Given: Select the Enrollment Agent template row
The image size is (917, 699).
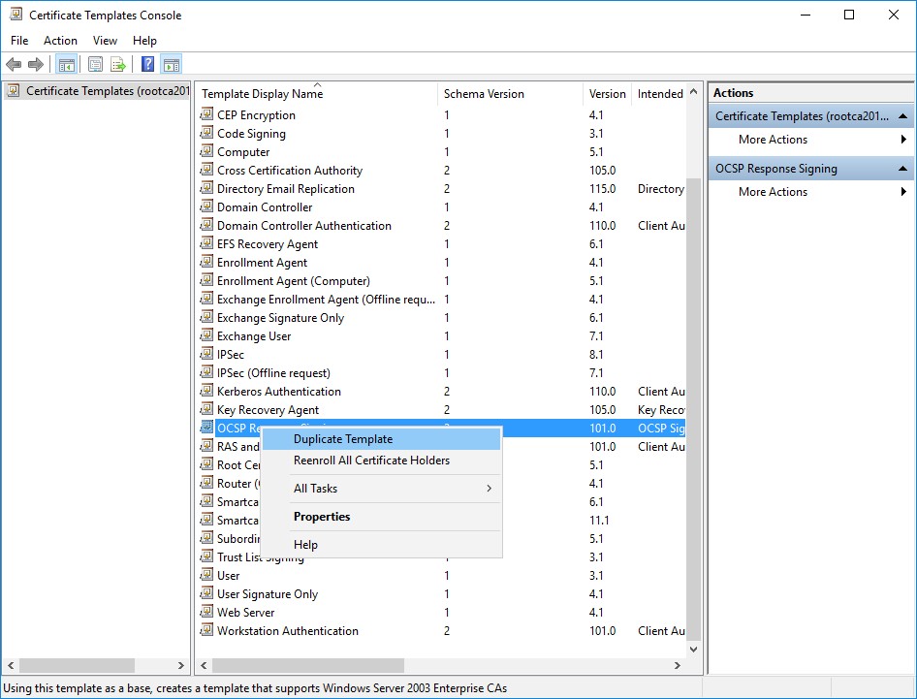Looking at the screenshot, I should click(x=442, y=263).
